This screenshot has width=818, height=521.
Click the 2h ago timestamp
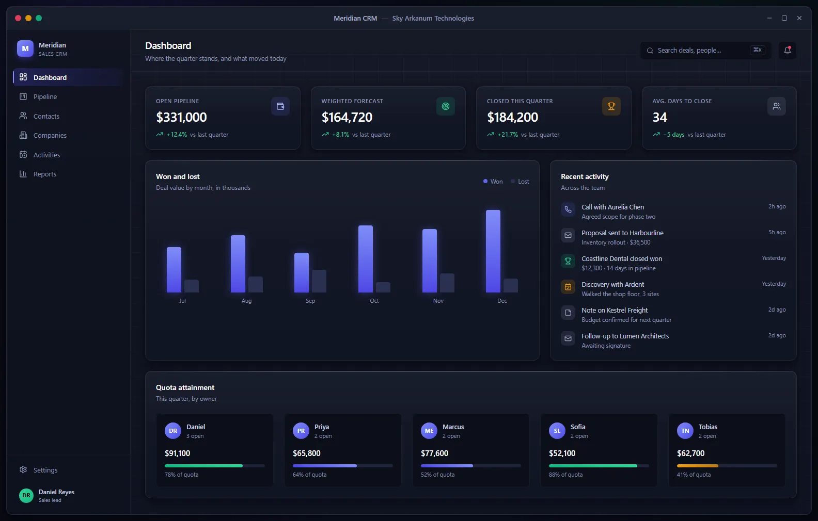click(x=777, y=207)
